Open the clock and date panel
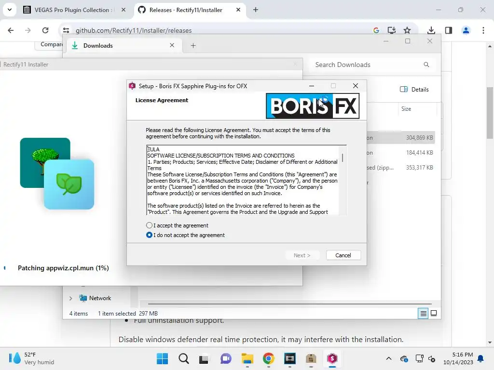The width and height of the screenshot is (494, 370). (x=458, y=358)
